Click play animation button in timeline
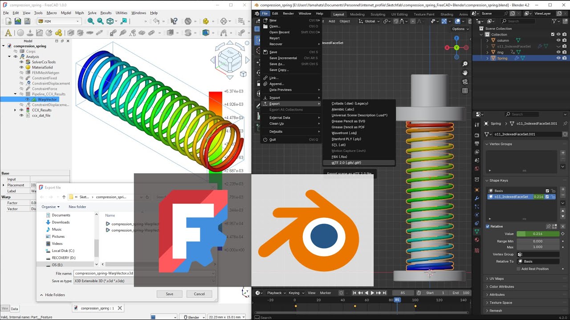 click(x=373, y=293)
